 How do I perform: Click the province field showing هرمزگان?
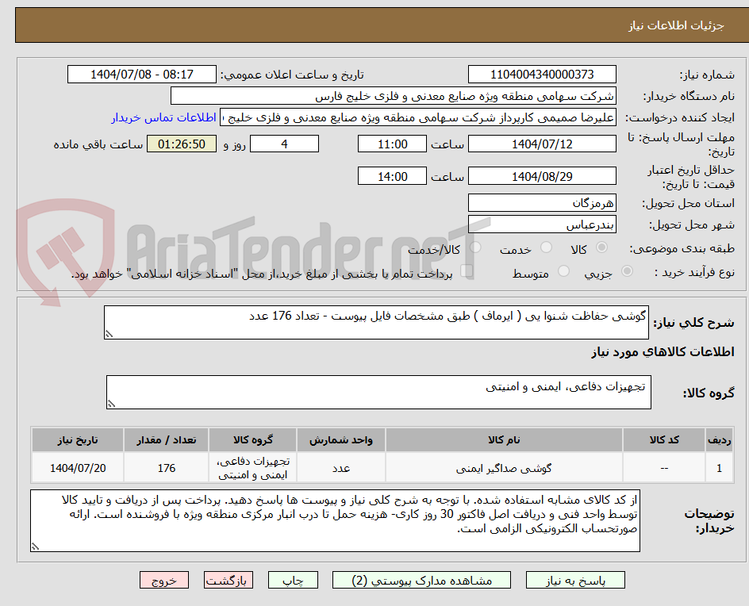542,202
